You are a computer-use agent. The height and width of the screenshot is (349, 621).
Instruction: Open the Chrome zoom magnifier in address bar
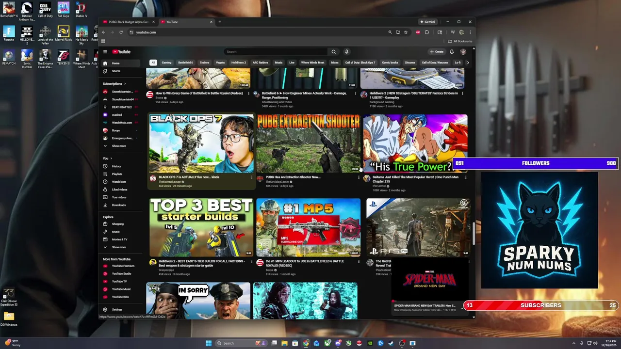pos(390,32)
